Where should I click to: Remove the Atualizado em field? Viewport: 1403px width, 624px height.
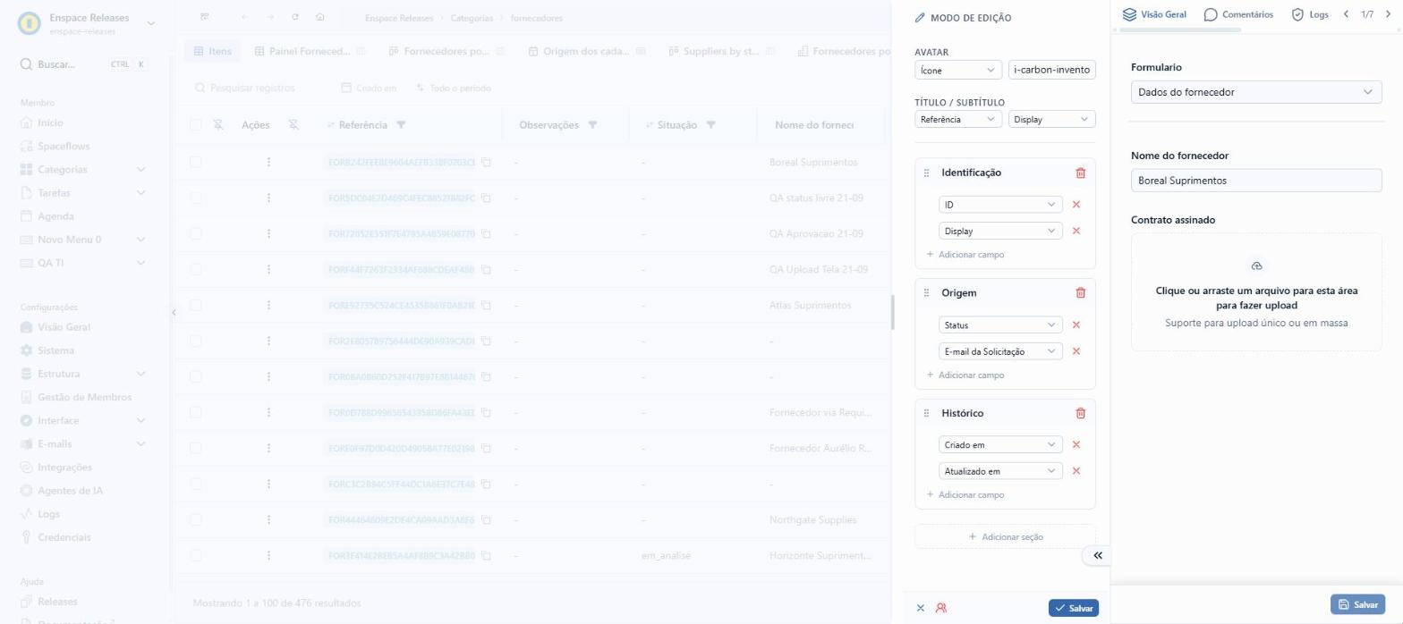[x=1076, y=471]
